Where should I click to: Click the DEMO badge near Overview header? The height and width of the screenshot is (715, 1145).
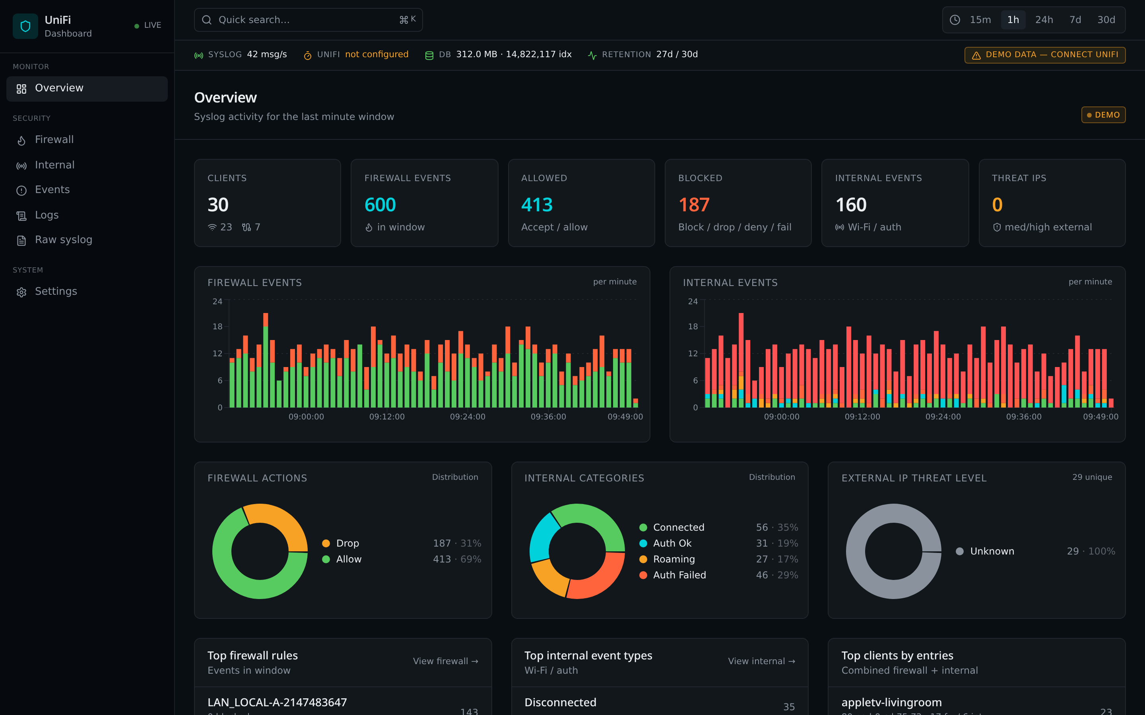click(1103, 115)
